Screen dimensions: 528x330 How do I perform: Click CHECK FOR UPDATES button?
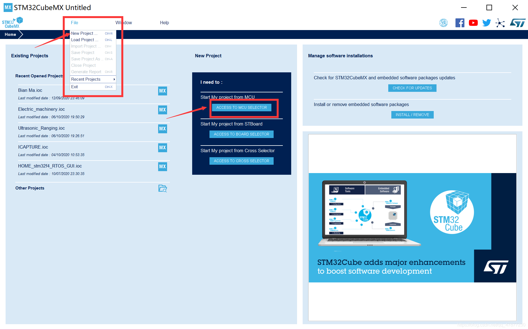coord(412,88)
